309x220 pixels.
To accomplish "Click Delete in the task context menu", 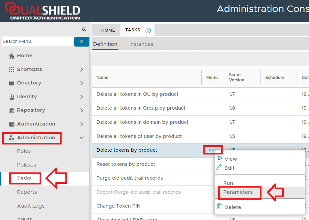I will pyautogui.click(x=233, y=207).
